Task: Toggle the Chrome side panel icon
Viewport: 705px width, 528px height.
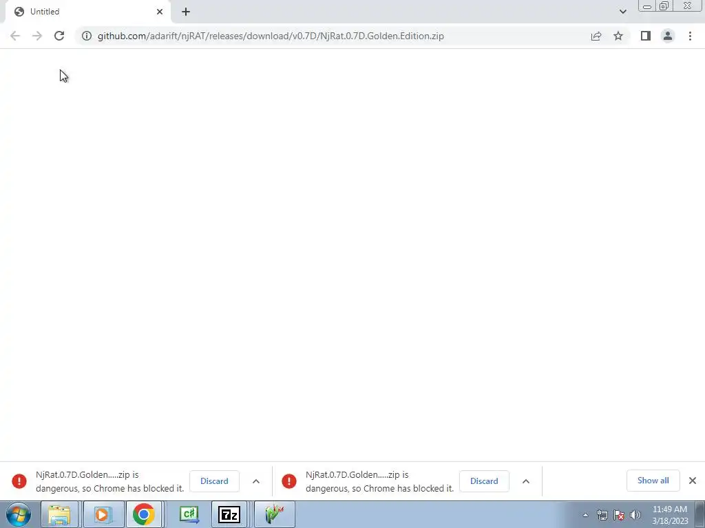Action: (x=646, y=36)
